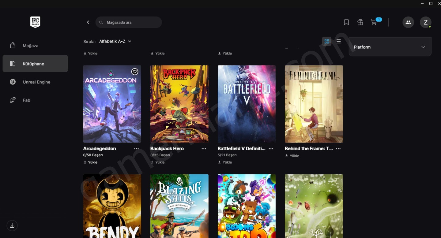Open Battlefield V's three-dot options menu
This screenshot has width=441, height=238.
[271, 149]
